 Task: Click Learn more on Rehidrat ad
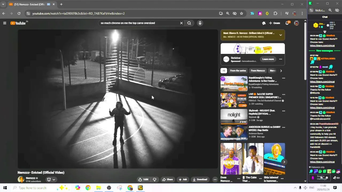[x=268, y=59]
